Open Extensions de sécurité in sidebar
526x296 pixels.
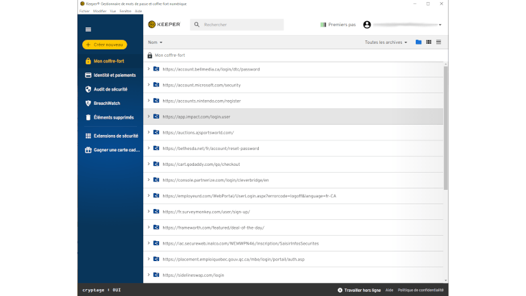[x=115, y=136]
